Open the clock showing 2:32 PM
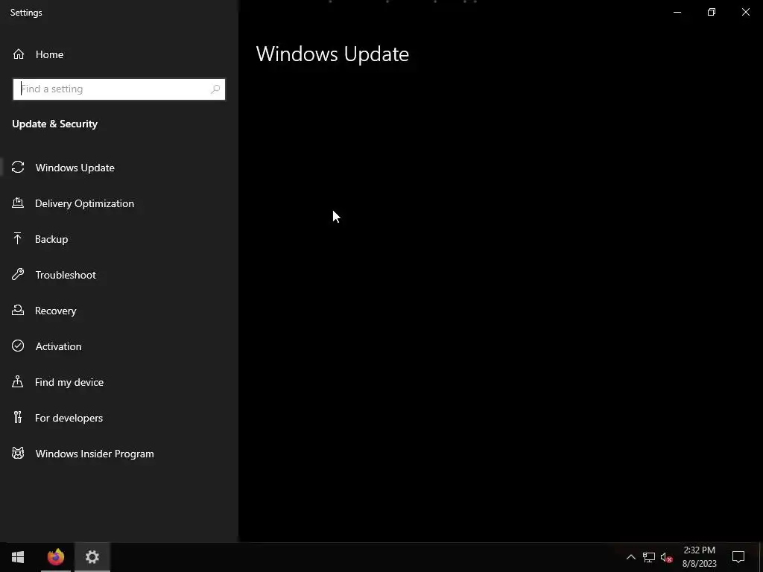The height and width of the screenshot is (572, 763). tap(699, 557)
